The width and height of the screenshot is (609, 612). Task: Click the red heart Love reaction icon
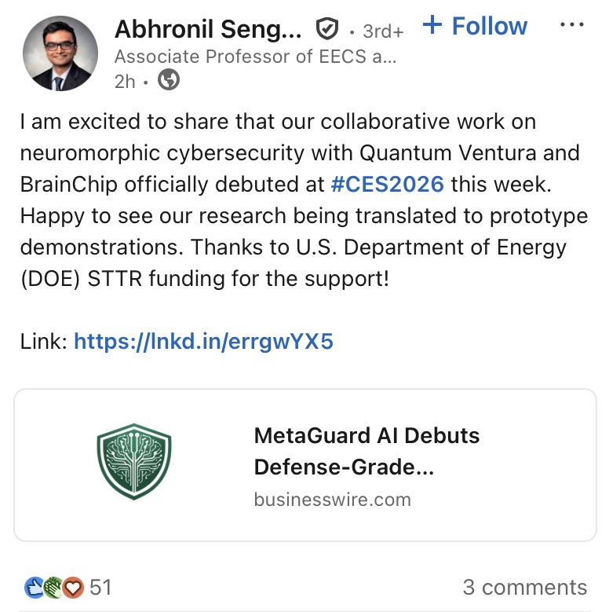(73, 587)
